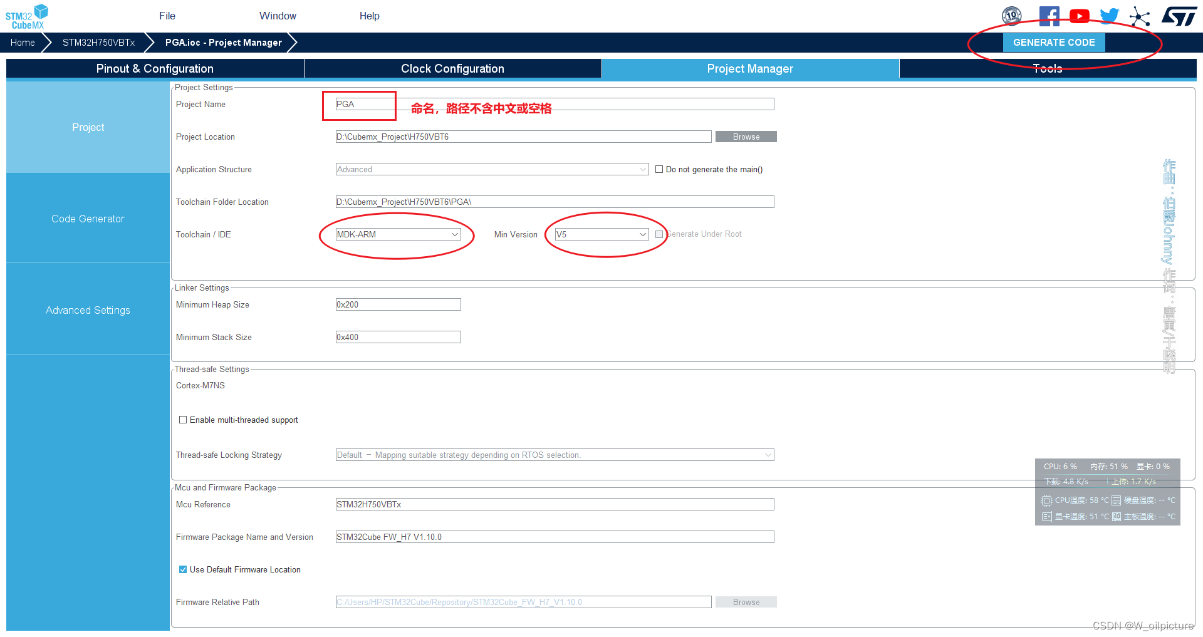Click Browse next to Firmware Relative Path

pos(746,602)
